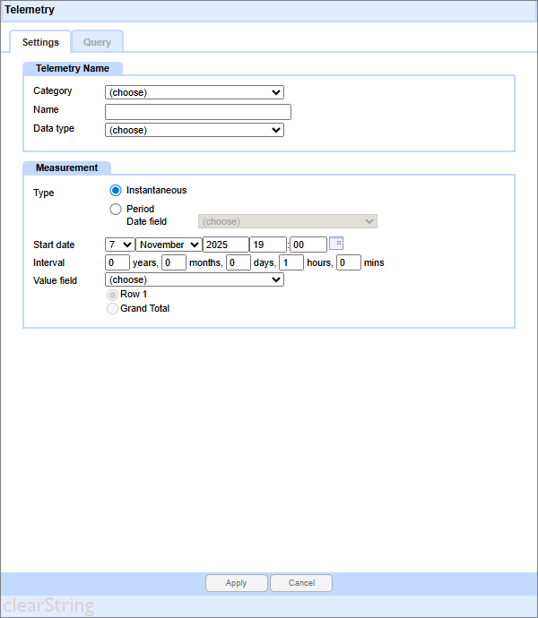
Task: Click the start hour field showing 19
Action: point(267,245)
